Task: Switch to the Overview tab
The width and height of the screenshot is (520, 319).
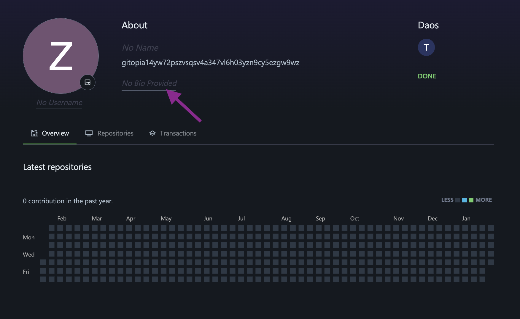Action: click(50, 133)
